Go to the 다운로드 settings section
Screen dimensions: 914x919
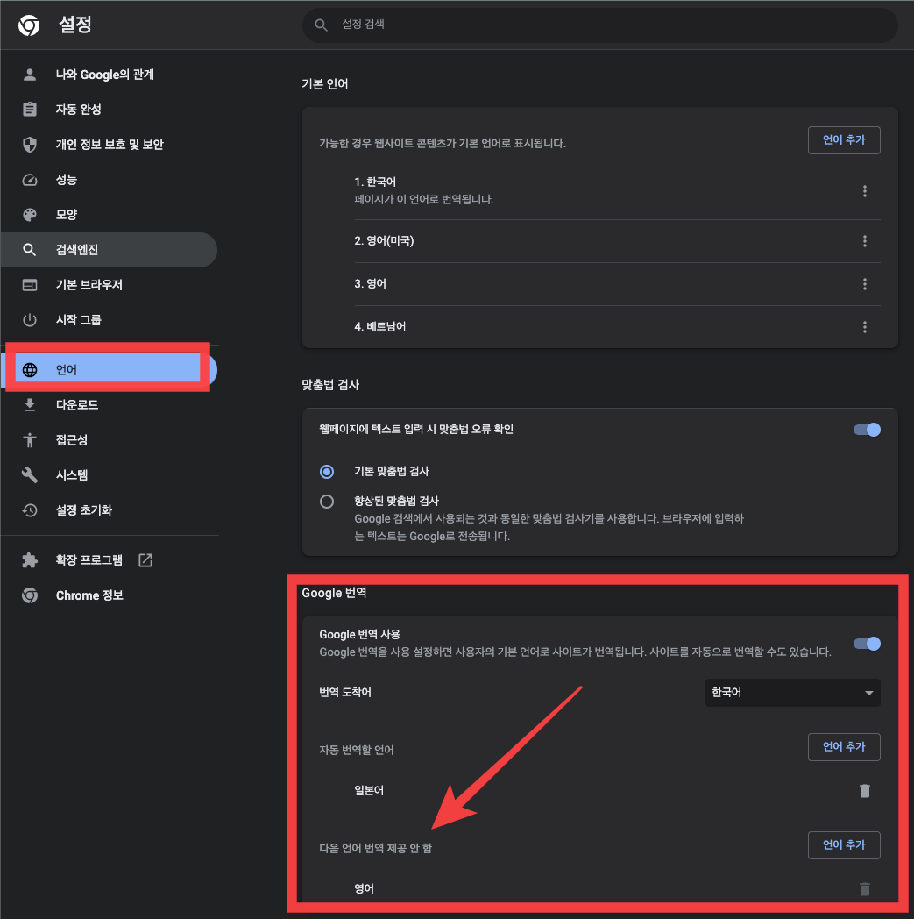tap(109, 405)
